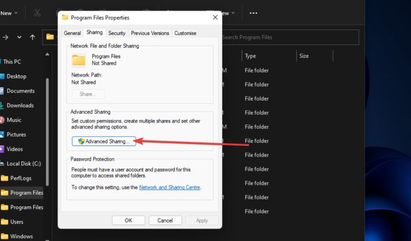
Task: Select the Downloads icon in sidebar
Action: [x=2, y=105]
